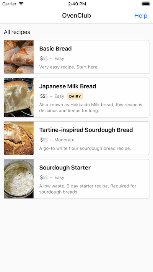
Task: Tap the 9 day starter description text
Action: coord(88,189)
